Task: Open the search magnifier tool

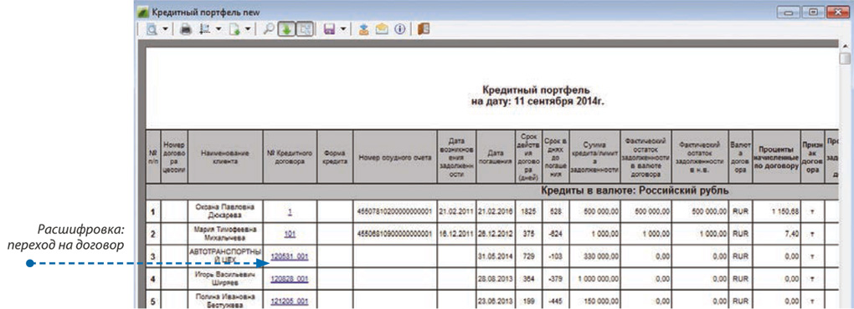Action: pos(269,29)
